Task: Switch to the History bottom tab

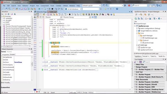Action: click(x=91, y=92)
